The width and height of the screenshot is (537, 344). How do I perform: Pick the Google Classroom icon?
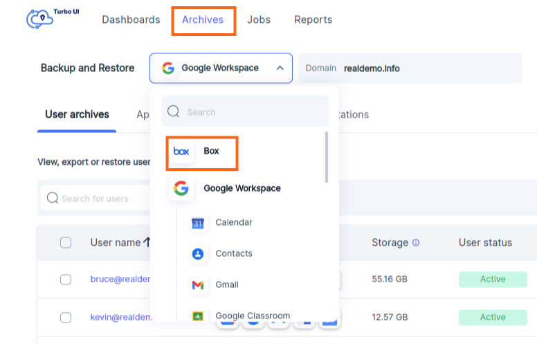pyautogui.click(x=198, y=316)
